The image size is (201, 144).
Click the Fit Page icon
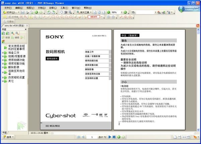coord(99,12)
